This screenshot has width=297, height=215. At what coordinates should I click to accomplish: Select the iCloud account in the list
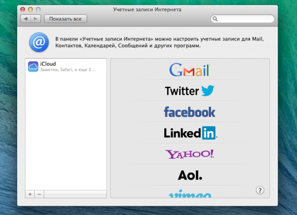(66, 66)
